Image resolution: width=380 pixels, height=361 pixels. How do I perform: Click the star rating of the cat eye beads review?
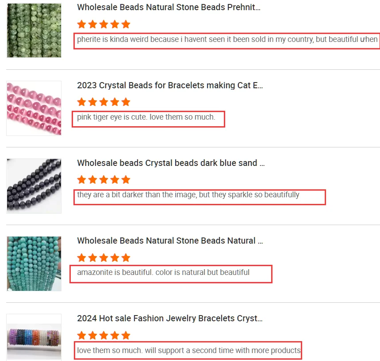pyautogui.click(x=104, y=102)
